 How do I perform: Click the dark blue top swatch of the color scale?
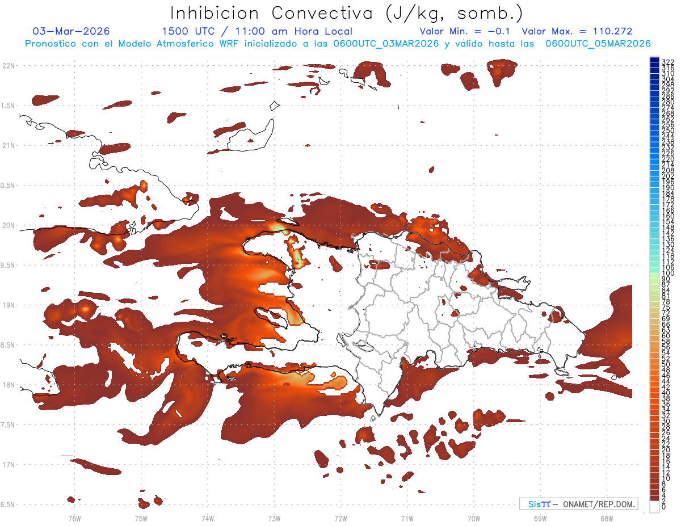(654, 60)
